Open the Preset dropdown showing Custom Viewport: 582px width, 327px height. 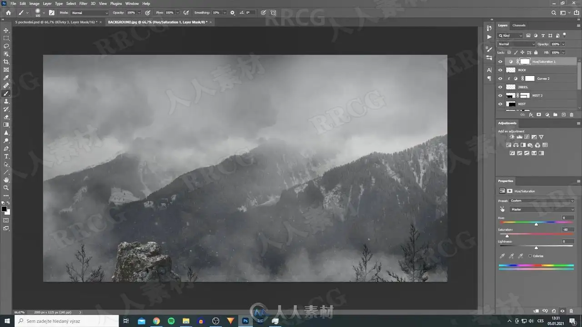pos(542,201)
